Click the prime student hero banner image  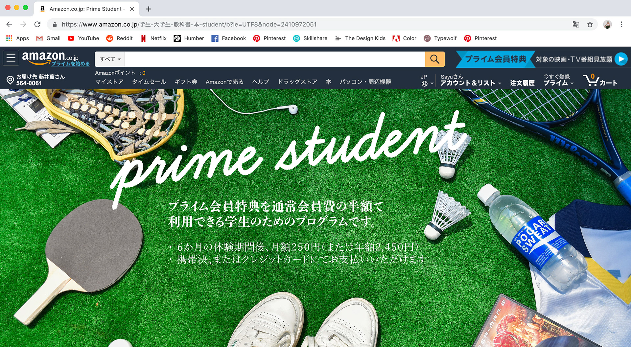coord(315,218)
